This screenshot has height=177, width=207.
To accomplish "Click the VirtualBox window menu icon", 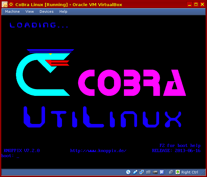I will pos(5,4).
